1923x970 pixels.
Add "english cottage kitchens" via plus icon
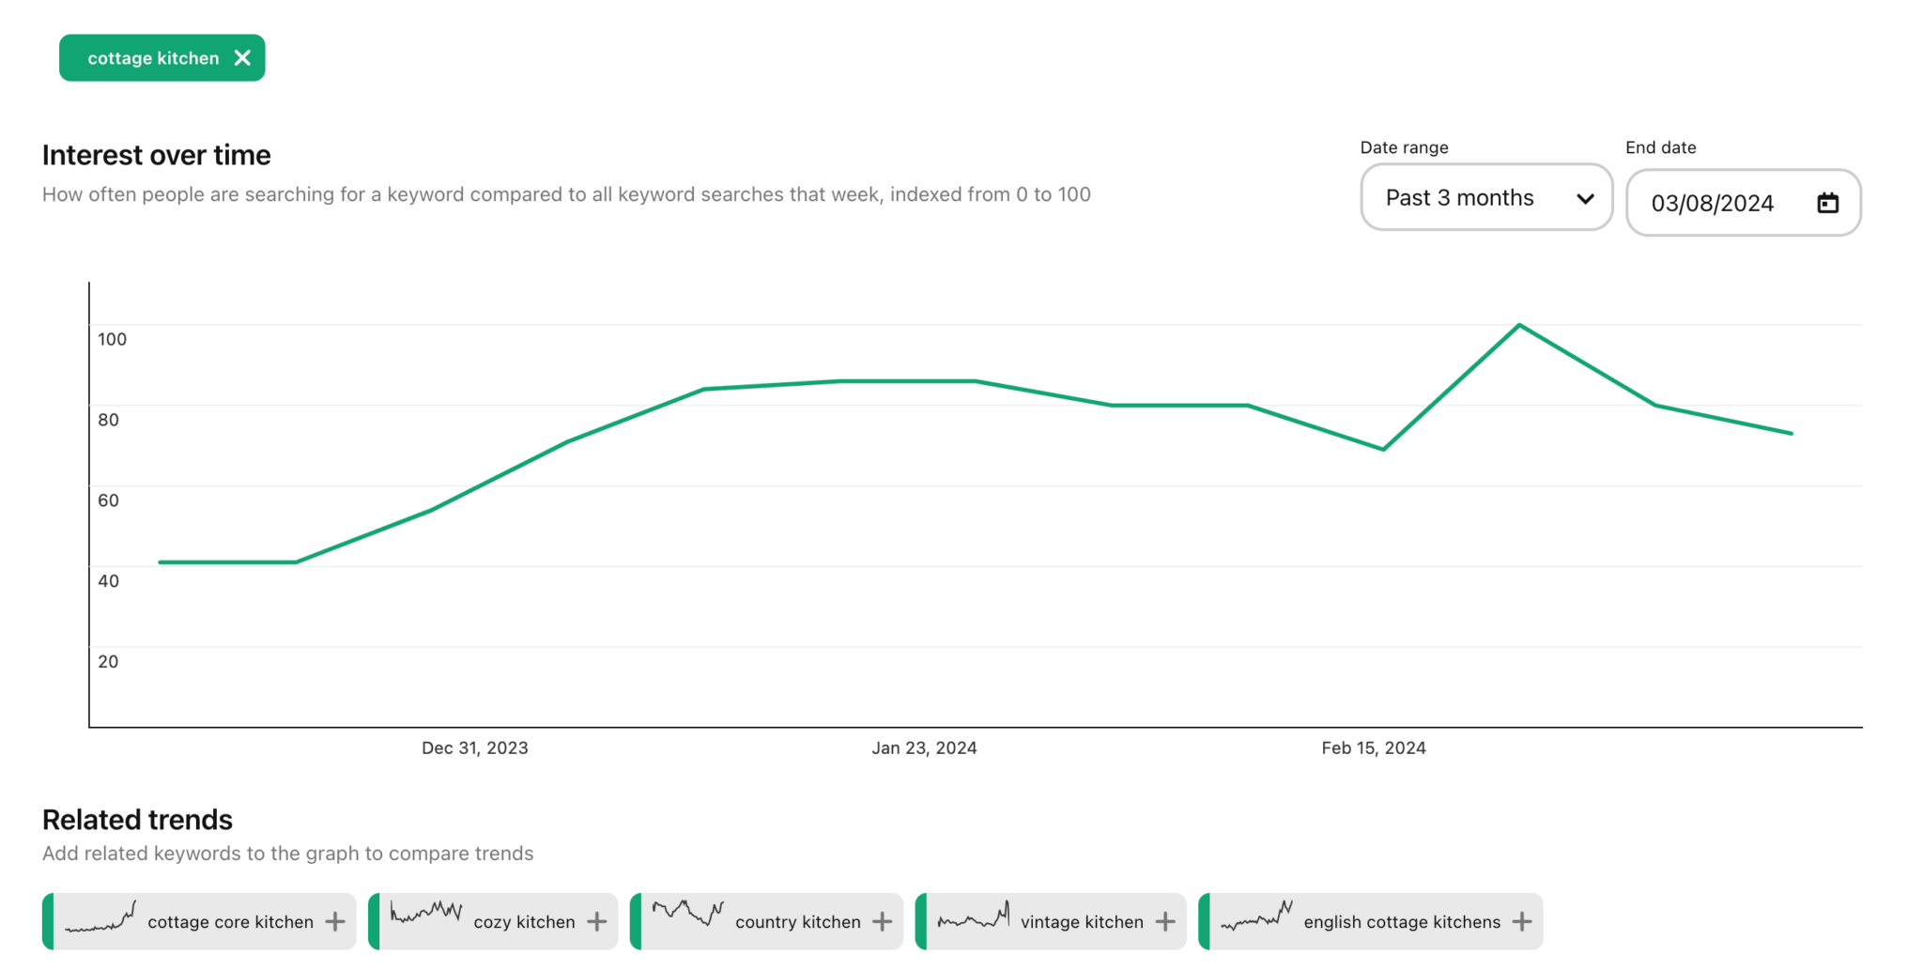(1522, 921)
